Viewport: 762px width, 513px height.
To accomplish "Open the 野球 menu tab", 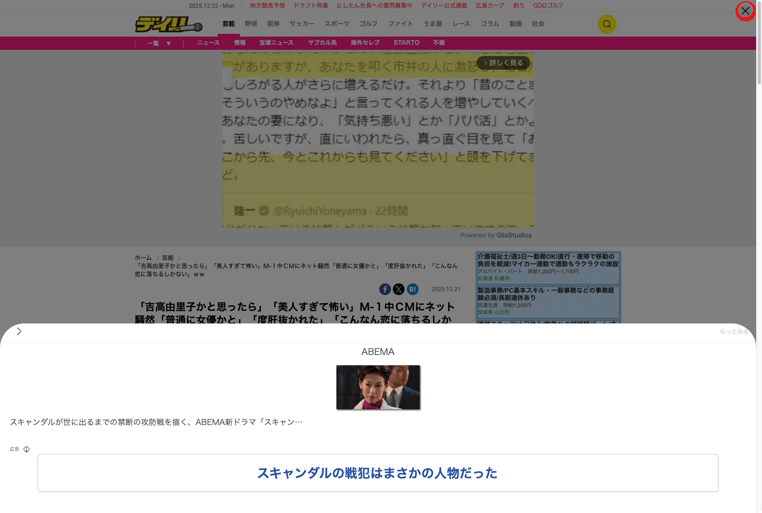I will tap(251, 24).
